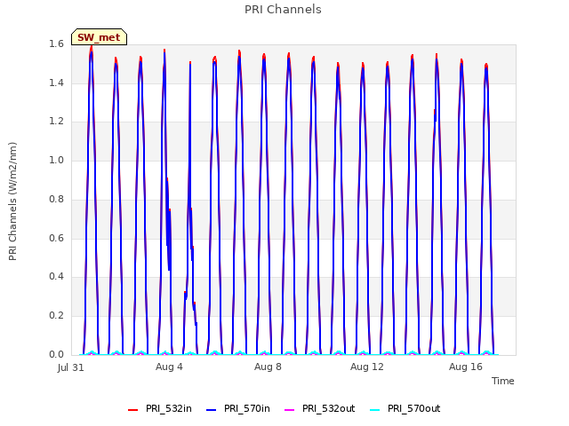Toggle the PRI_570in legend entry
Image resolution: width=569 pixels, height=426 pixels.
[x=237, y=409]
